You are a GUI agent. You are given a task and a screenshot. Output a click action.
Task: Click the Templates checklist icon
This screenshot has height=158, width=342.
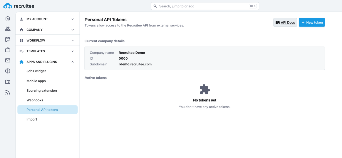click(21, 51)
